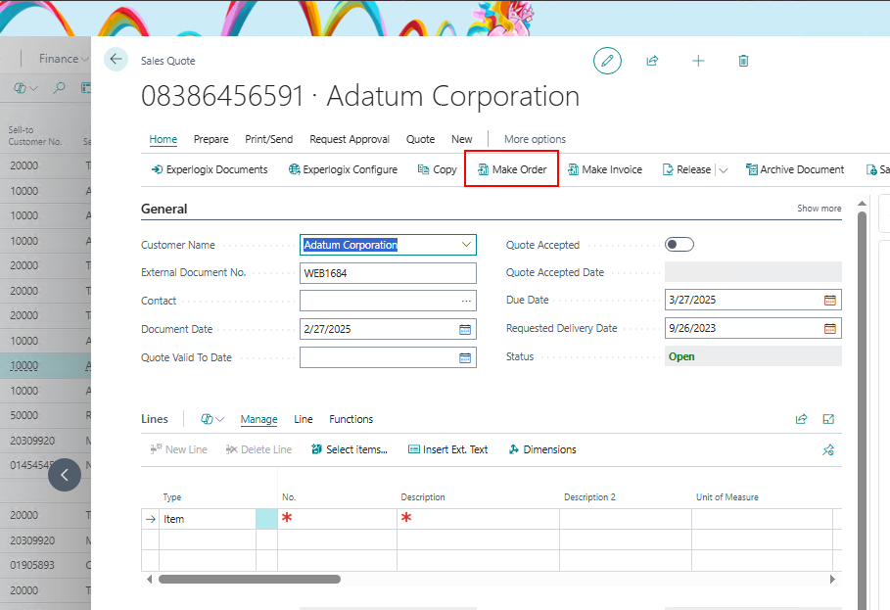
Task: Open calendar picker for Quote Valid To Date
Action: pyautogui.click(x=465, y=357)
